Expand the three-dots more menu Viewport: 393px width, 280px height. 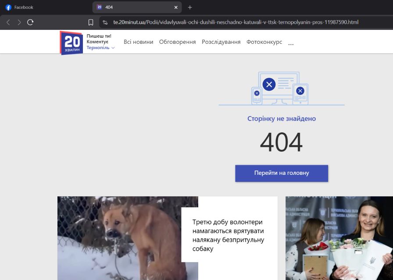point(291,43)
